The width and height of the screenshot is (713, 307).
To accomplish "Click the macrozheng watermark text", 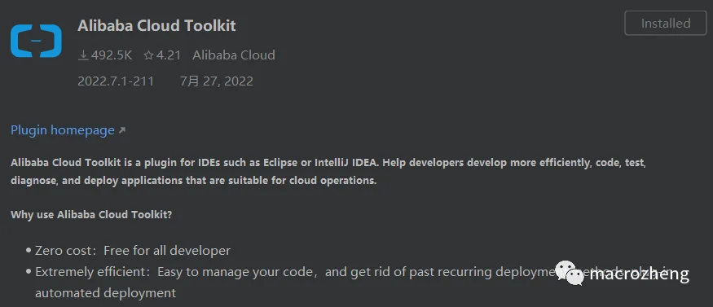I will [x=640, y=274].
